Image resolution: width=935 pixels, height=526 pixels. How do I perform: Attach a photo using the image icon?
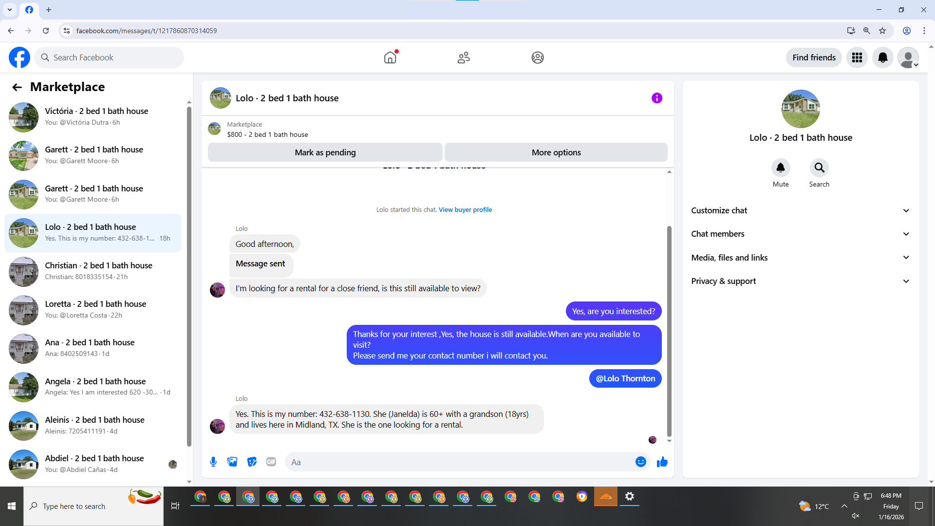pos(232,462)
